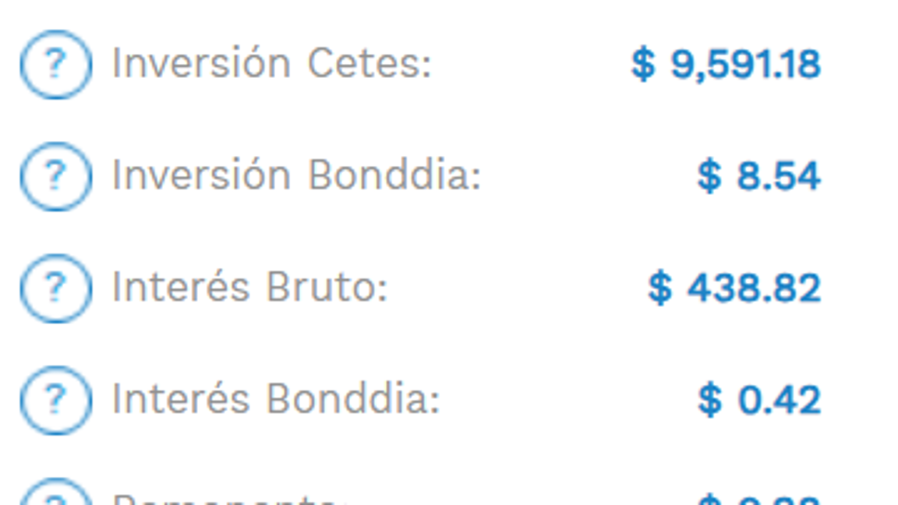Click the $ 9,591.18 amount
This screenshot has width=898, height=505.
click(726, 64)
